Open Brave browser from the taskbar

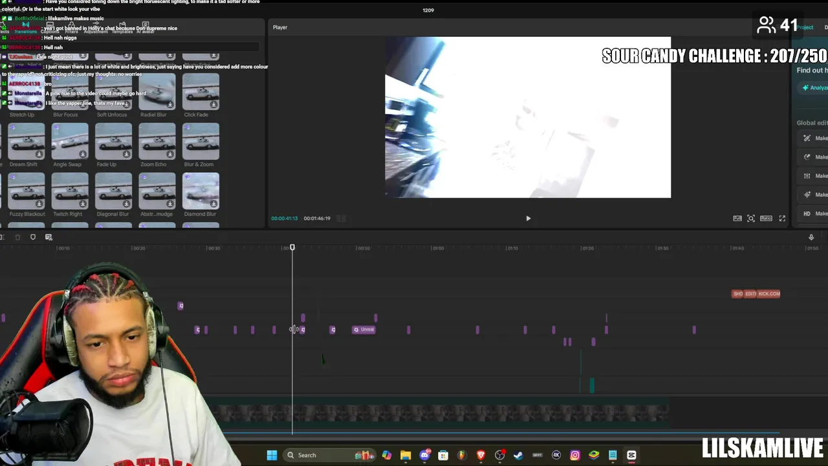coord(481,455)
